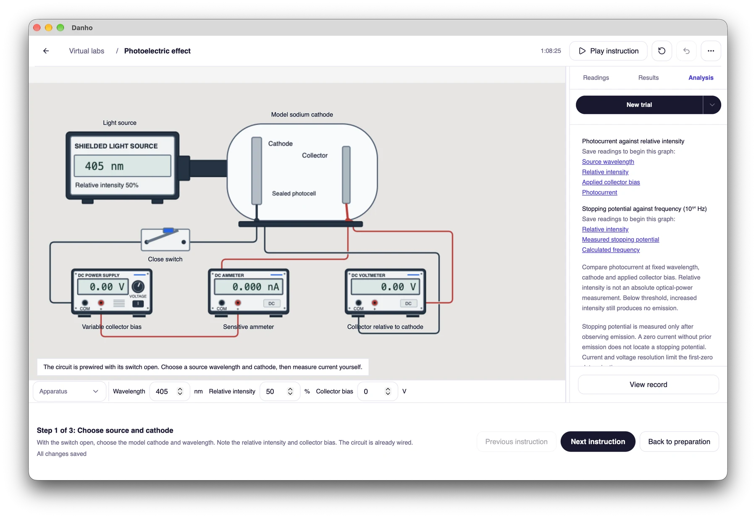Image resolution: width=756 pixels, height=518 pixels.
Task: Flip the power switch on DC power supply
Action: coord(138,304)
